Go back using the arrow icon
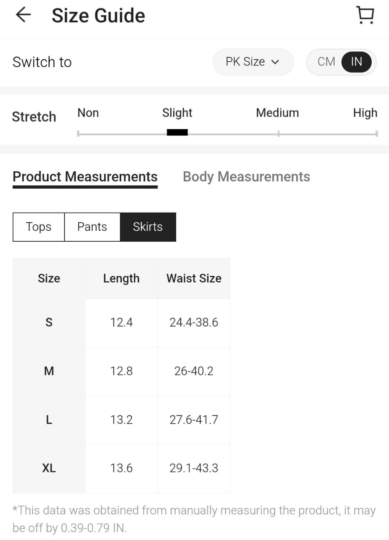Viewport: 389px width, 540px height. tap(24, 15)
